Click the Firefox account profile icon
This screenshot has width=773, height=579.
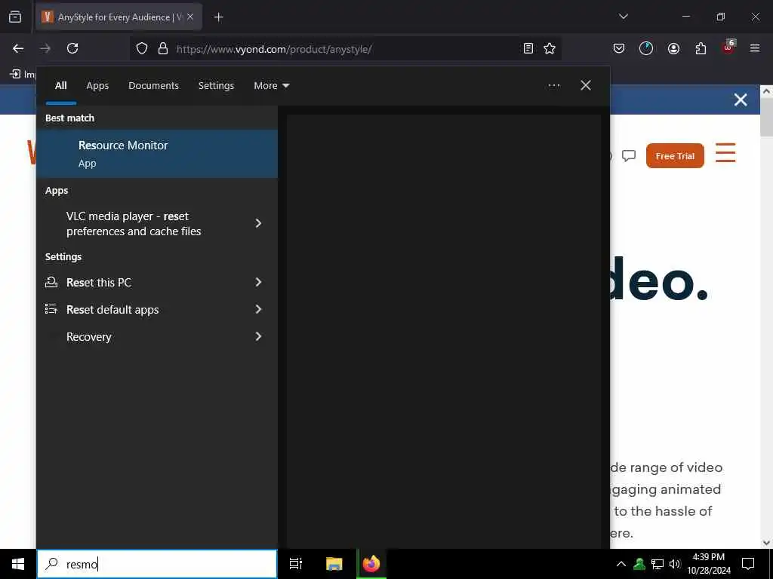(x=673, y=48)
